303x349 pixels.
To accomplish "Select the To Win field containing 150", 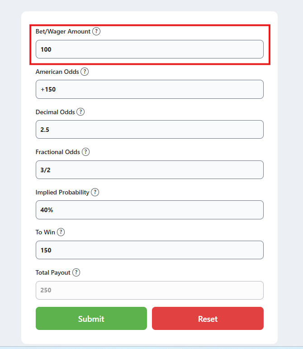I will [x=150, y=250].
